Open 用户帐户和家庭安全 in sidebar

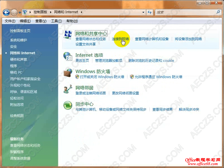[x=25, y=79]
